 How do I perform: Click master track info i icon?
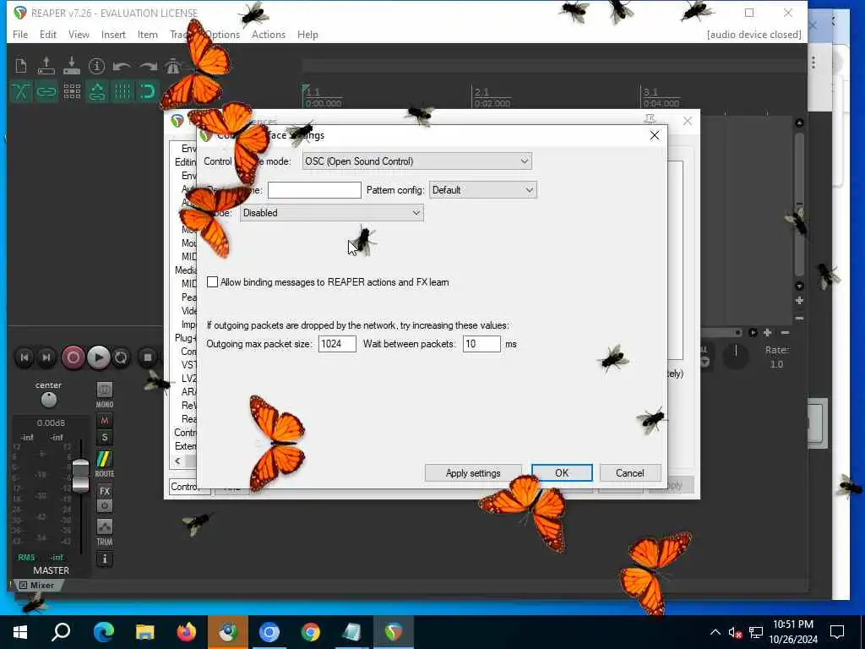(x=104, y=559)
